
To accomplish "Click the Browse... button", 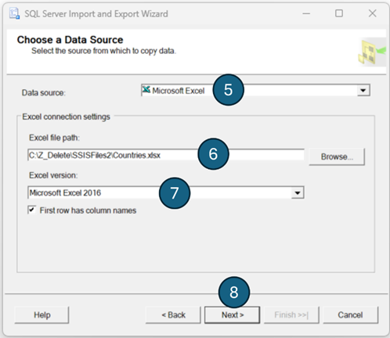I will (337, 156).
